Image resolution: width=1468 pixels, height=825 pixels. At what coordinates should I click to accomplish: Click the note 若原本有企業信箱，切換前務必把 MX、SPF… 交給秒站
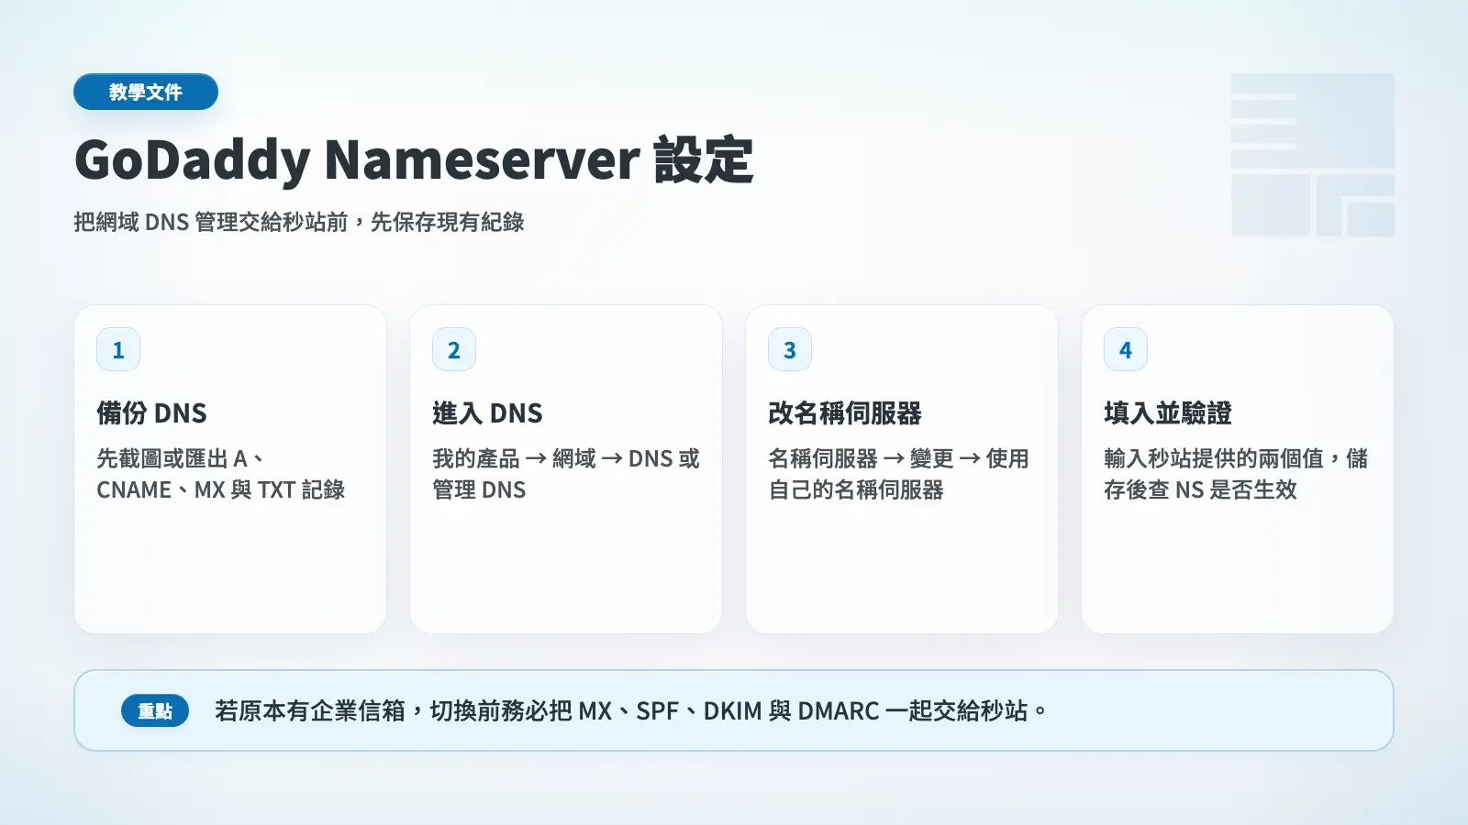(631, 711)
